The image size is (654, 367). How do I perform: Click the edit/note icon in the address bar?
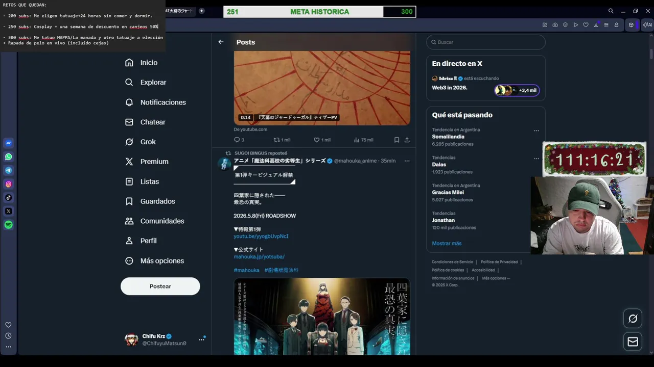click(545, 25)
